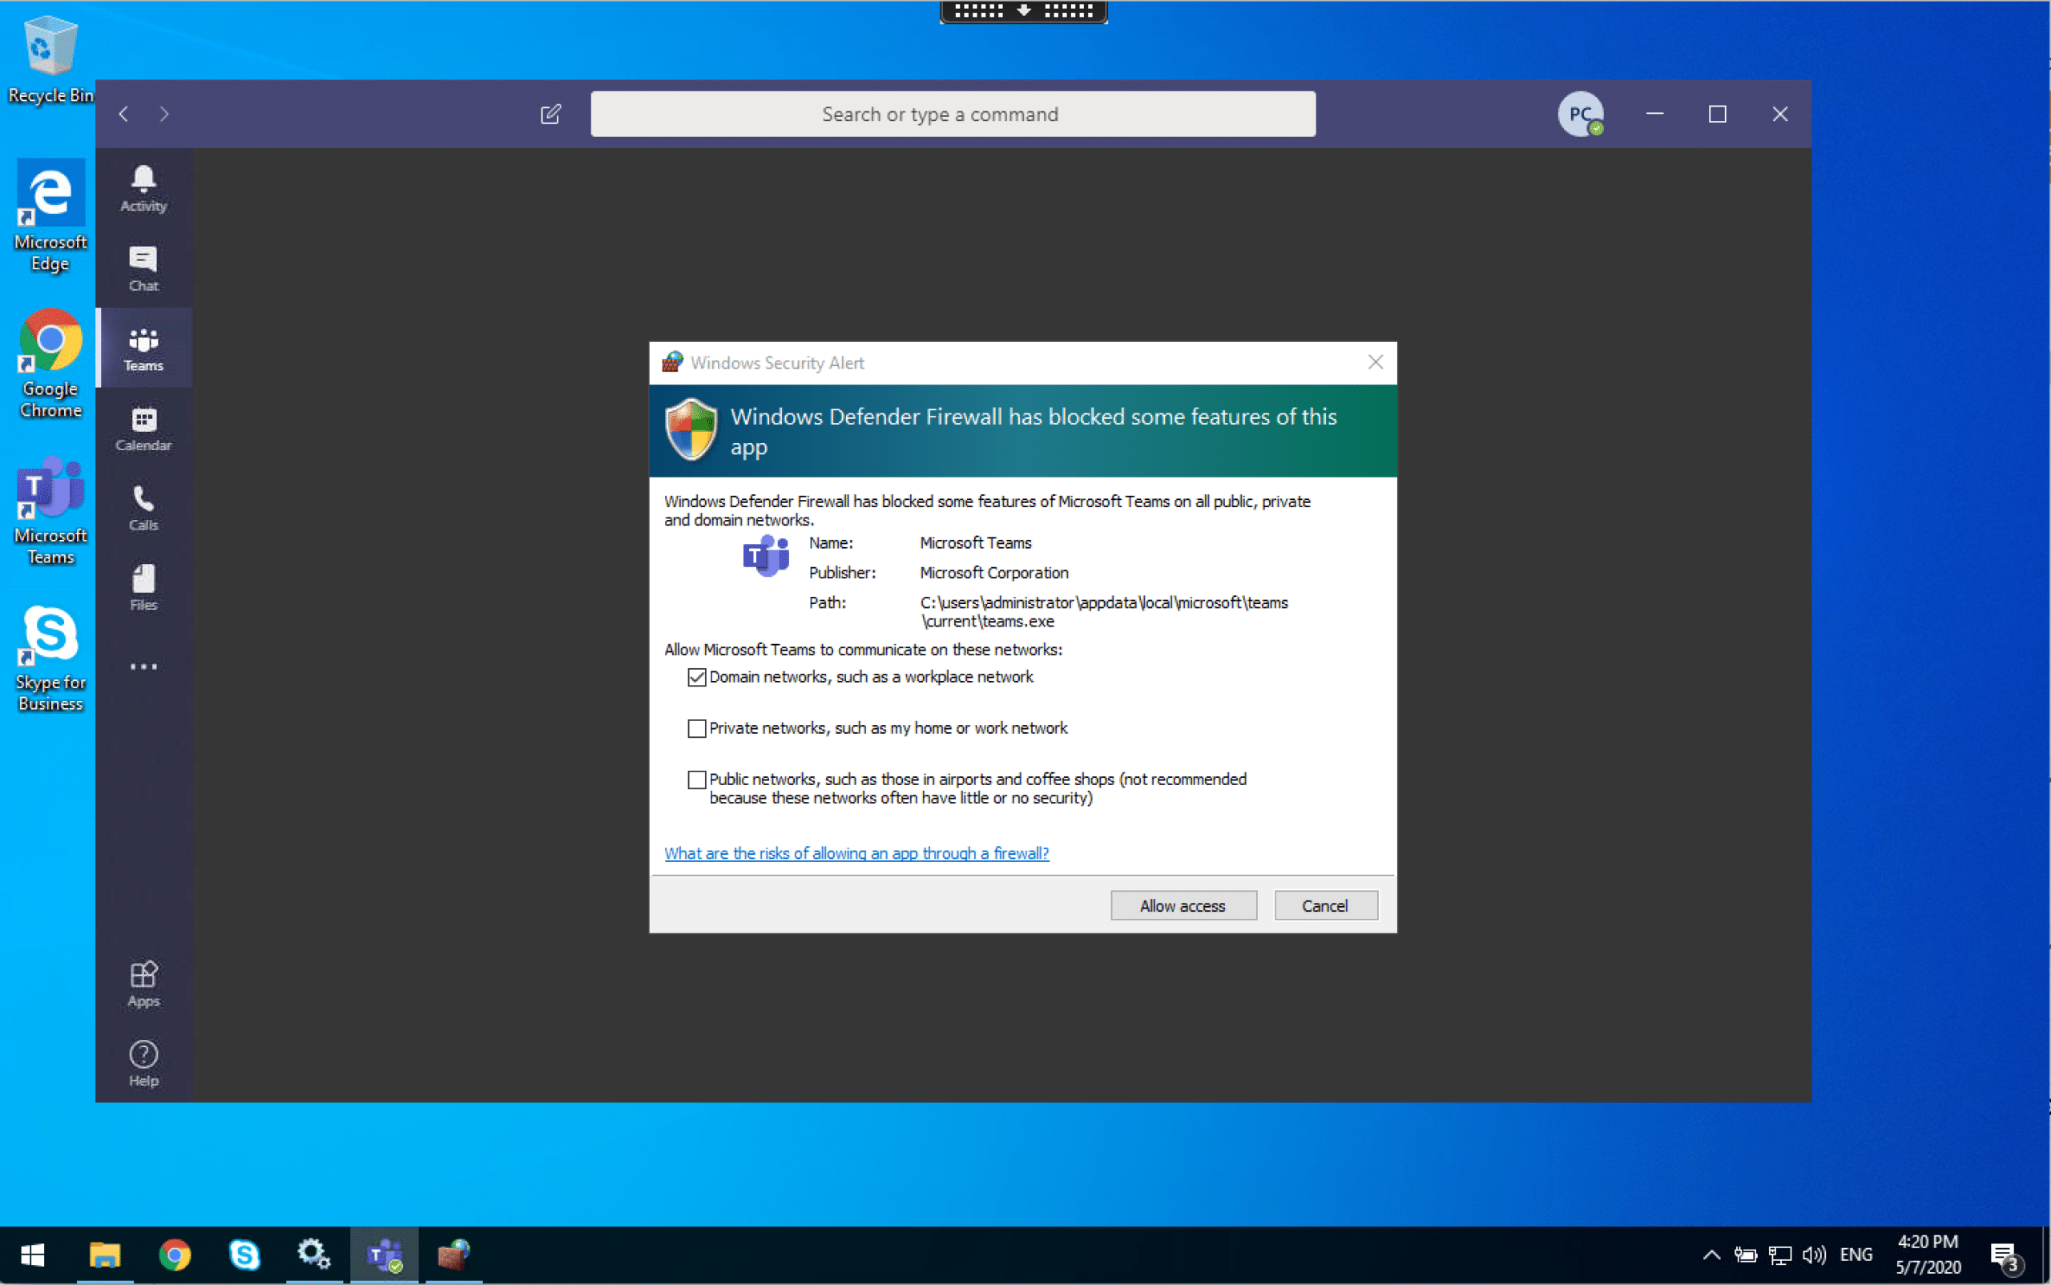Click Allow access button
This screenshot has width=2051, height=1285.
(x=1183, y=906)
